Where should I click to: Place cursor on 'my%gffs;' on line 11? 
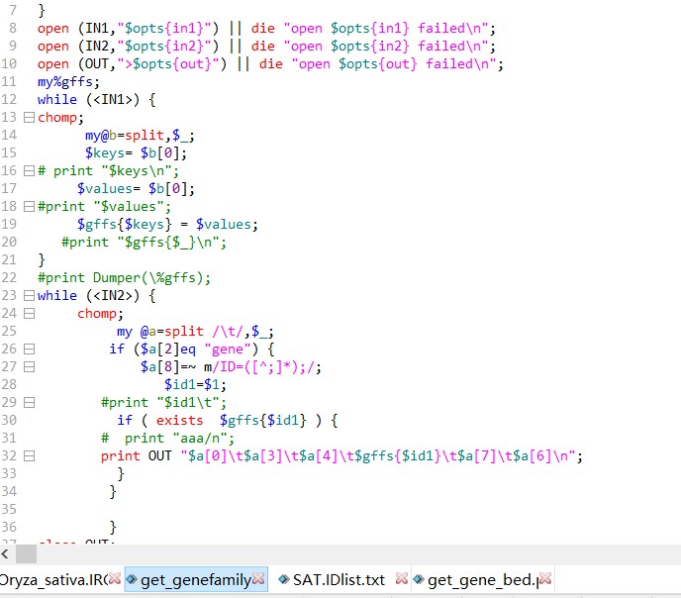click(x=68, y=82)
